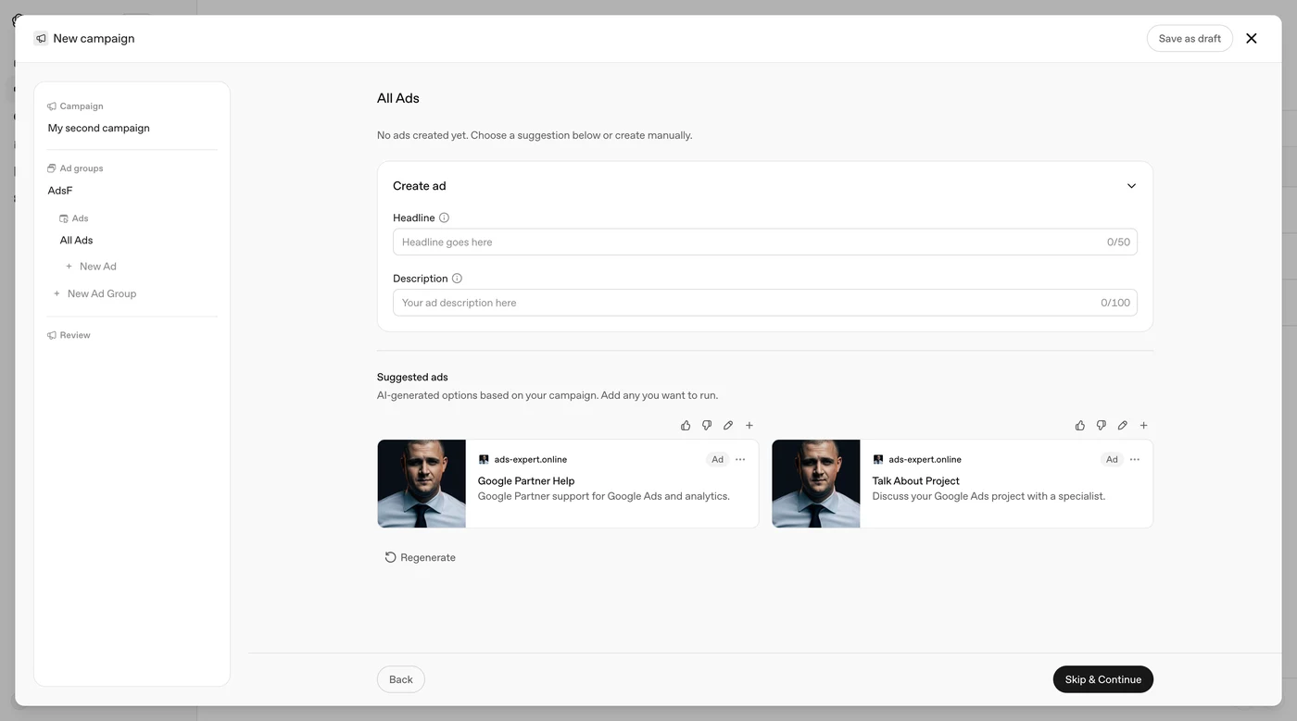Dislike the Google Partner Help suggested ad

pyautogui.click(x=707, y=426)
